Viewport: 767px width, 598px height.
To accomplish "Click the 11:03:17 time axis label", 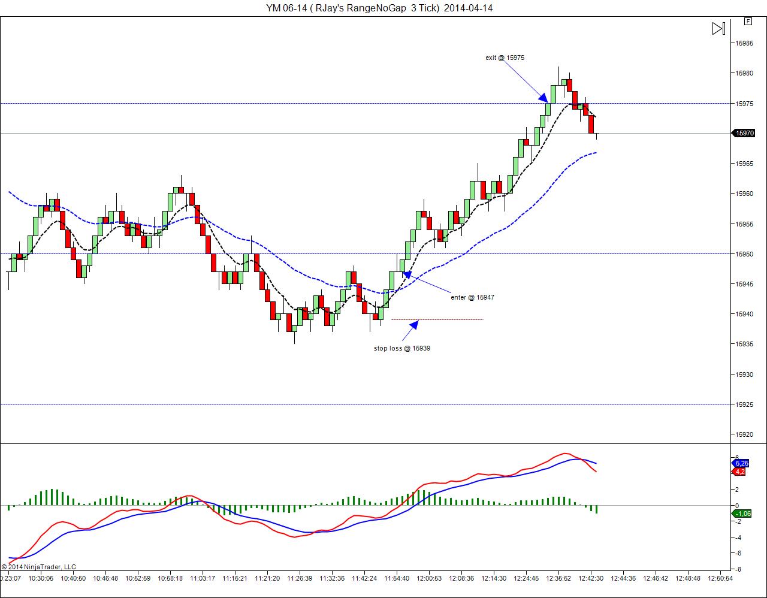I will coord(203,579).
